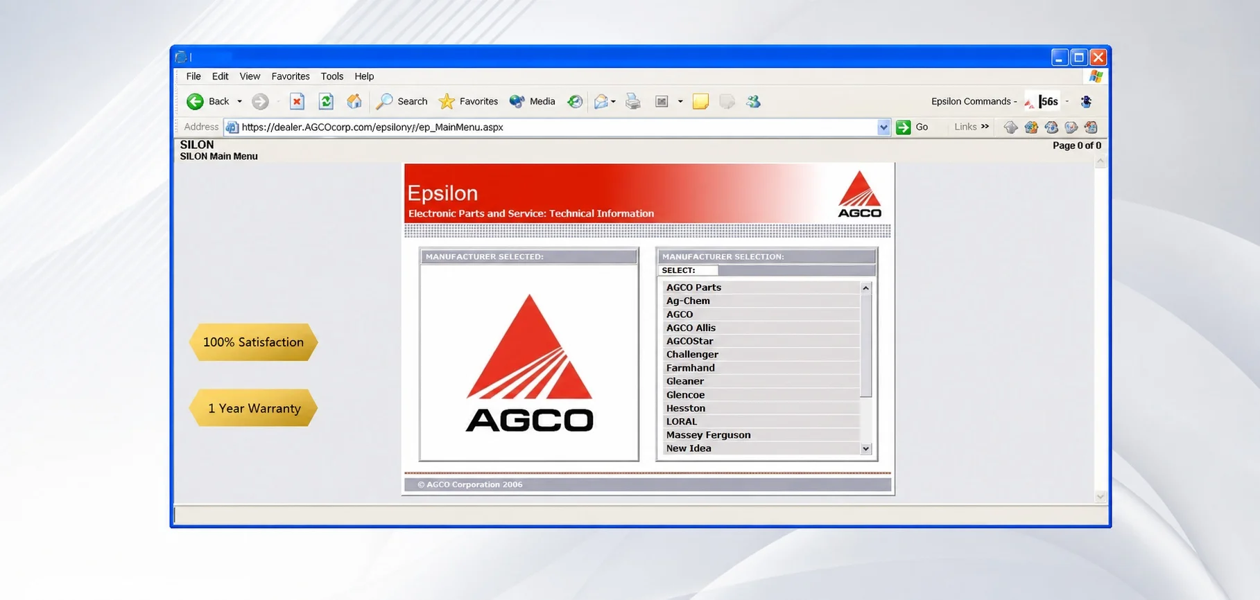Open the Favorites menu in menu bar
The image size is (1260, 600).
pos(291,76)
